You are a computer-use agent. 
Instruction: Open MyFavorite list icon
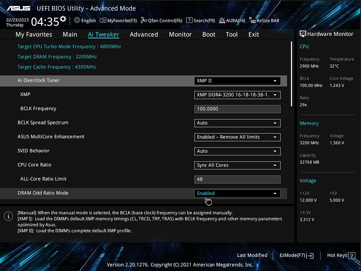pos(103,20)
